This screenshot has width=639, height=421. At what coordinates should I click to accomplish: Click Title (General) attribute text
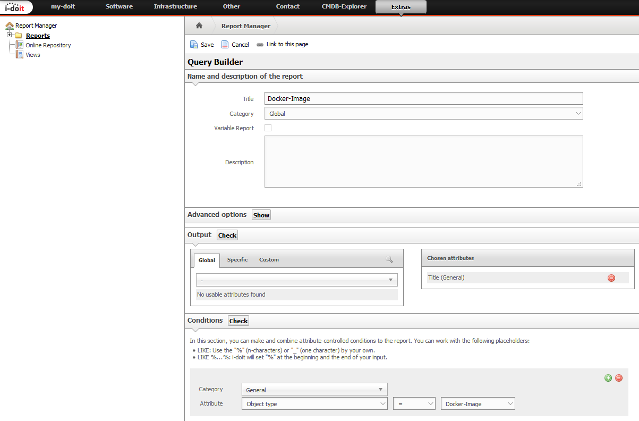coord(446,277)
